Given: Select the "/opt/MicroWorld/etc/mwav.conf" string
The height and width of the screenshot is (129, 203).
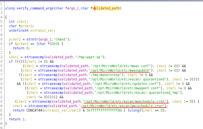Looking at the screenshot, I should coord(121,66).
